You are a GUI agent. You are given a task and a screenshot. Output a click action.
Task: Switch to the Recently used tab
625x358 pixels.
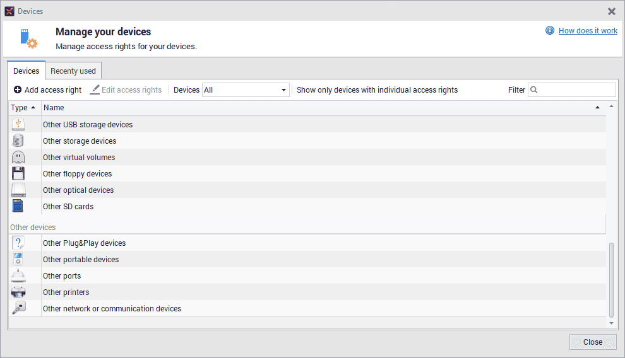[73, 71]
